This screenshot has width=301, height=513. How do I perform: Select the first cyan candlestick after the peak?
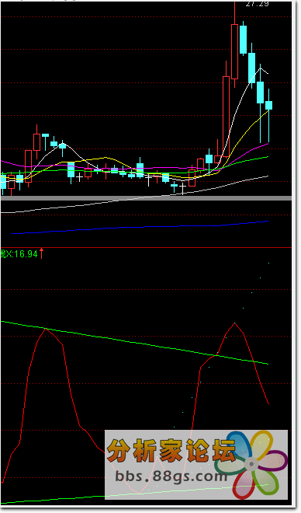coord(244,40)
